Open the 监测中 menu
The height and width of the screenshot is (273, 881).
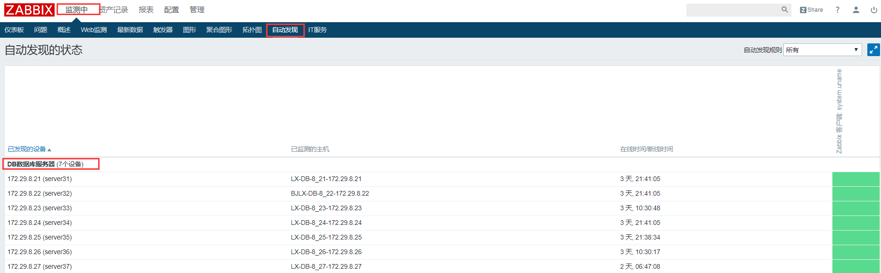[76, 9]
